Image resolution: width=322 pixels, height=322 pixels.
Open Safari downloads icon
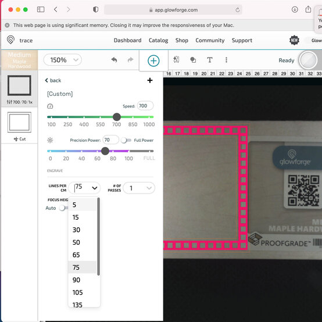(x=295, y=9)
